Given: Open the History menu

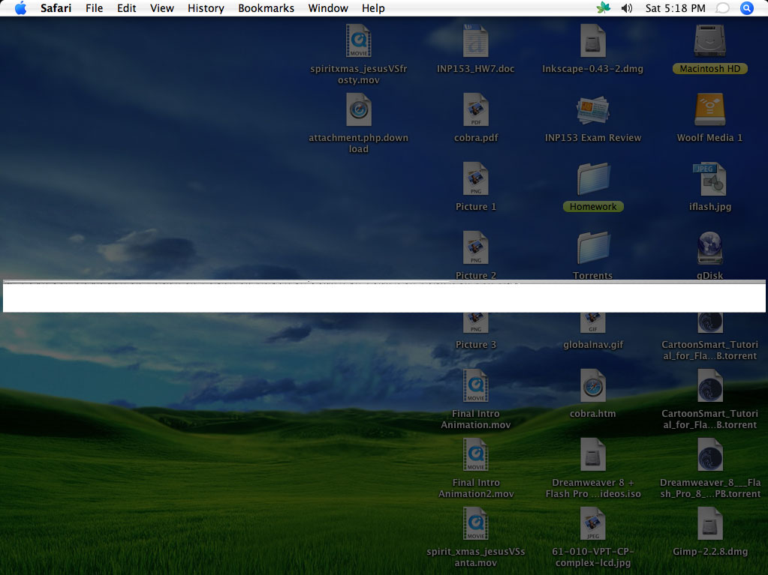Looking at the screenshot, I should (x=206, y=8).
